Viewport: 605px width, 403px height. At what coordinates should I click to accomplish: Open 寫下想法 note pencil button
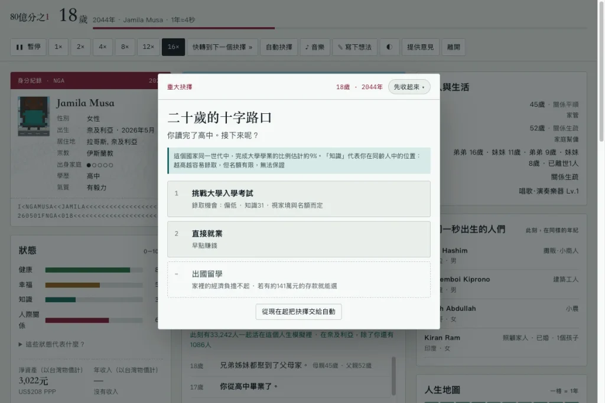click(354, 47)
